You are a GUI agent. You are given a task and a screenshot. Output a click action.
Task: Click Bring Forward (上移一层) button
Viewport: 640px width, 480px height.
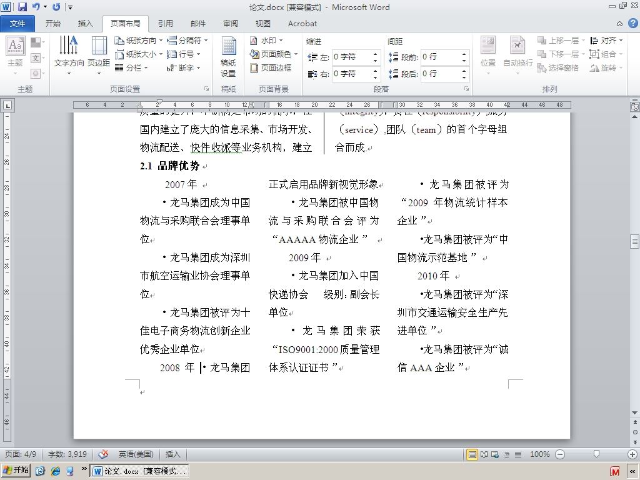tap(561, 41)
